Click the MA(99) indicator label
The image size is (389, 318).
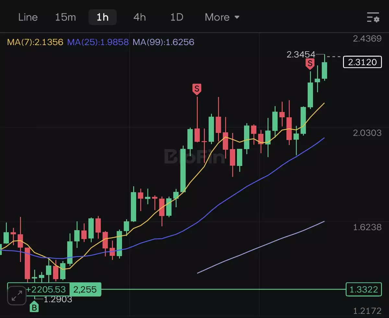click(x=163, y=42)
